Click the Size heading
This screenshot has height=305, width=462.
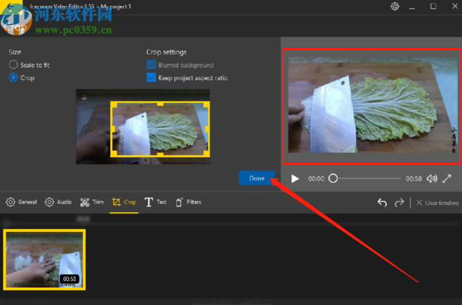(15, 52)
